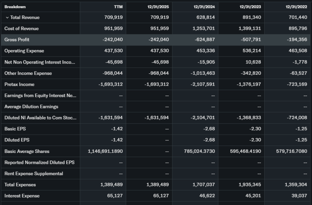Click Other Income Expense value -1,013,463
Viewport: 312px width, 205px height.
pyautogui.click(x=203, y=73)
